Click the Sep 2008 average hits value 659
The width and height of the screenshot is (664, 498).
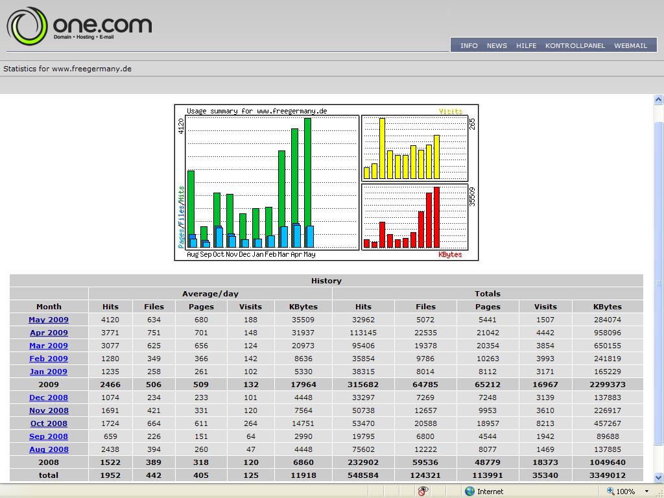tap(110, 436)
